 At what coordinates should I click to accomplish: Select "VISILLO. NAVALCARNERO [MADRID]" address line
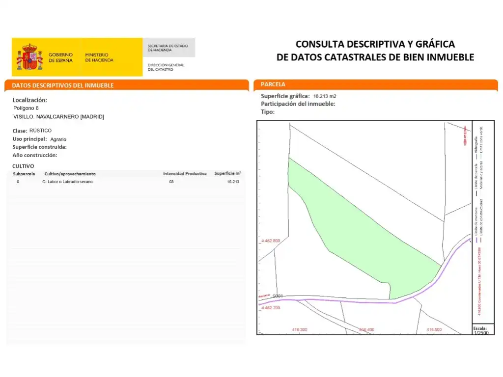(x=59, y=117)
